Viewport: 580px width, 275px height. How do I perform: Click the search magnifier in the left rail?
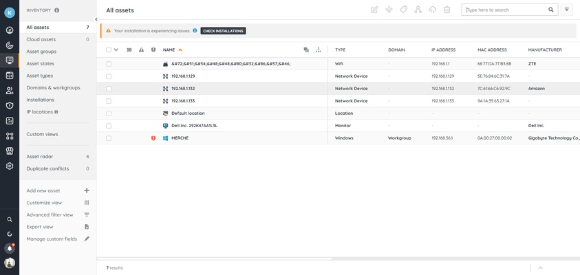point(10,219)
